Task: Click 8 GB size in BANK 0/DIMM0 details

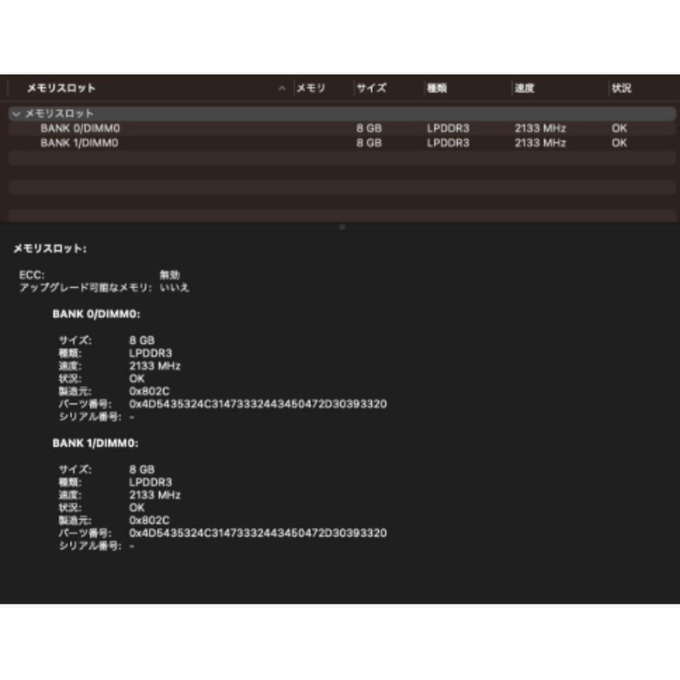Action: 142,341
